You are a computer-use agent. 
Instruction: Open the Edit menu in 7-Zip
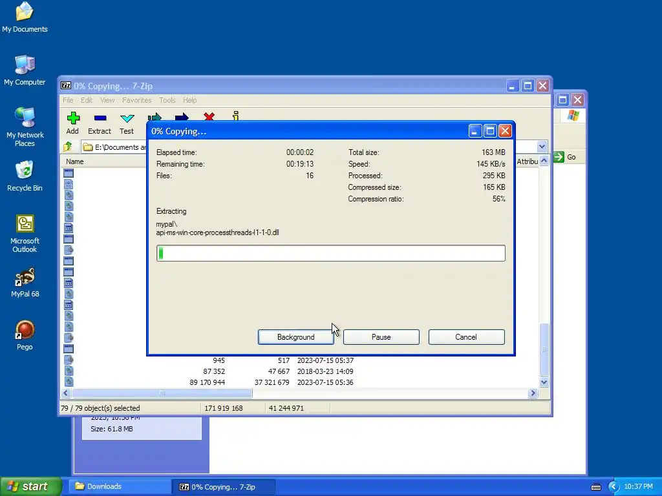coord(87,100)
